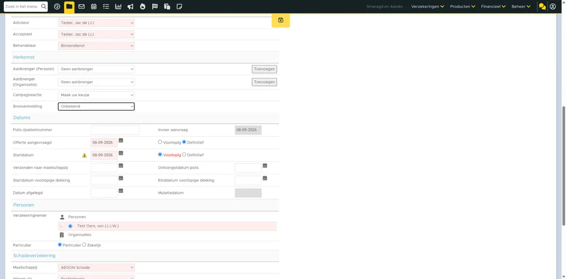Viewport: 566px width, 279px height.
Task: Open the folder icon in top bar
Action: (x=69, y=7)
